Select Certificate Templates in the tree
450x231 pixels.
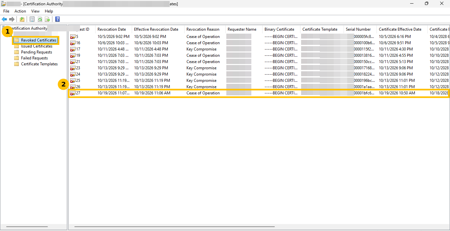tap(39, 64)
